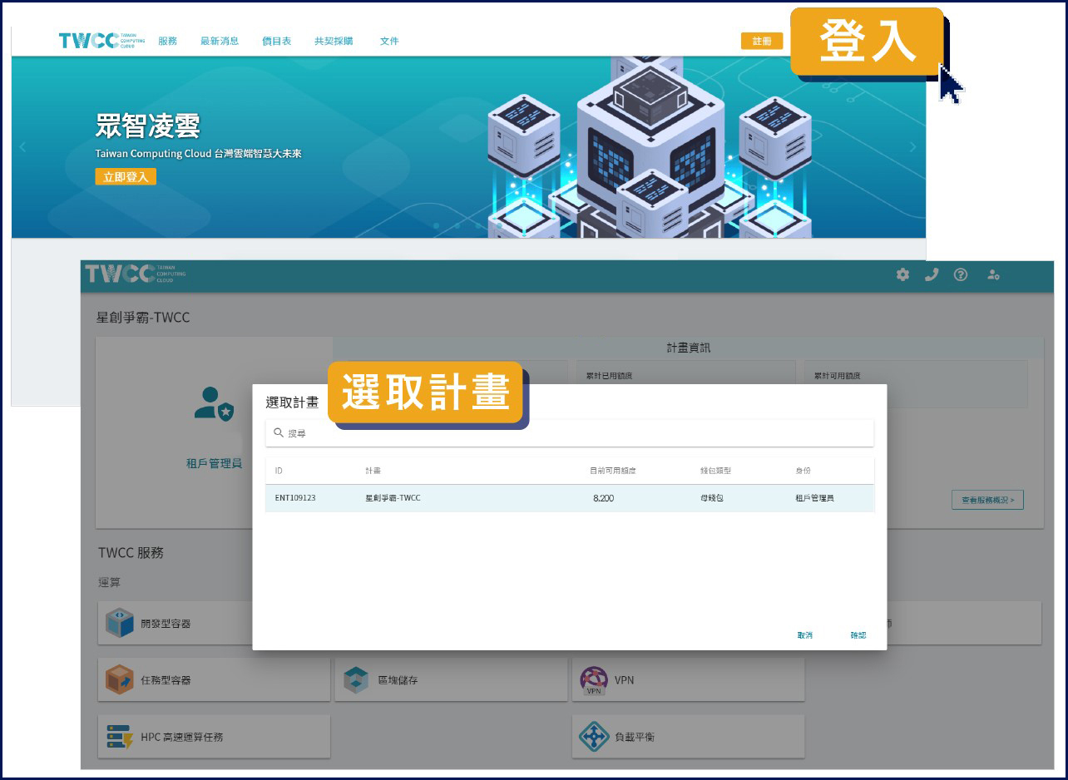This screenshot has height=780, width=1068.
Task: Click the 租戶管理員 label under the avatar
Action: point(214,463)
